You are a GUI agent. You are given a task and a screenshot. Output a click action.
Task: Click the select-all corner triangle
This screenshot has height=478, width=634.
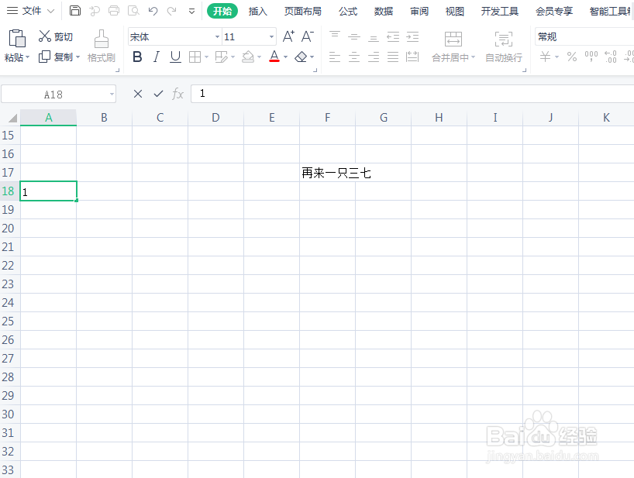(x=12, y=118)
